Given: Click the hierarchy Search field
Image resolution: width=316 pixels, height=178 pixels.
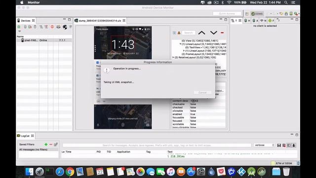Looking at the screenshot, I should coord(189,33).
